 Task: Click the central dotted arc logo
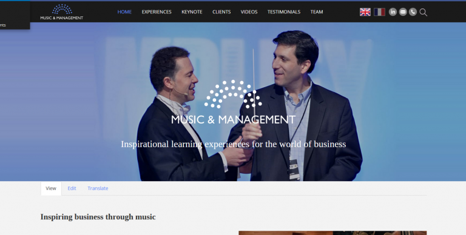coord(233,94)
